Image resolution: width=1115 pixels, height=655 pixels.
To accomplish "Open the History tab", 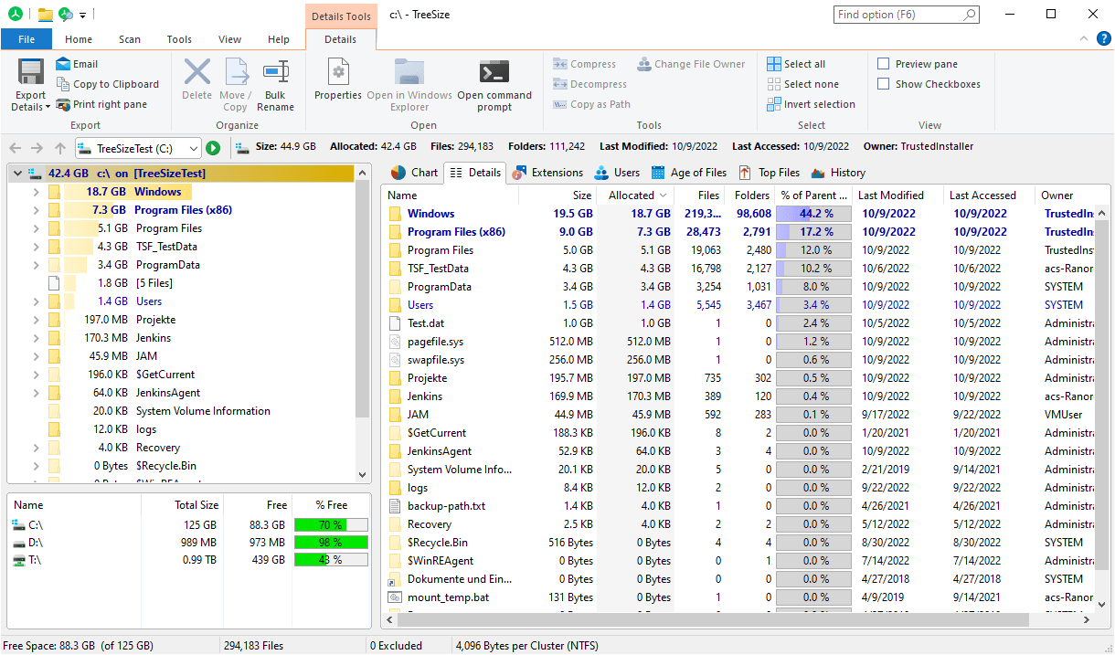I will pos(838,173).
